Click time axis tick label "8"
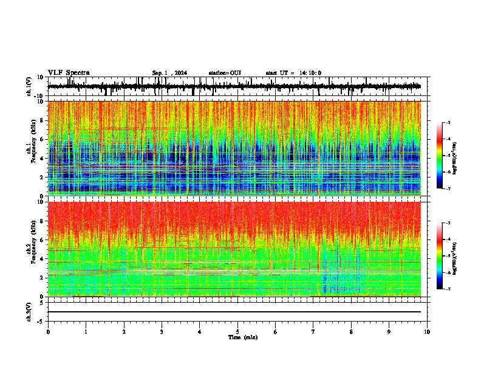 pyautogui.click(x=351, y=332)
